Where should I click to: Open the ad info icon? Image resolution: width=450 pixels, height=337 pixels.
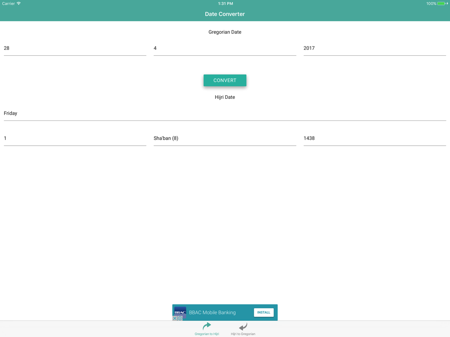pyautogui.click(x=180, y=318)
